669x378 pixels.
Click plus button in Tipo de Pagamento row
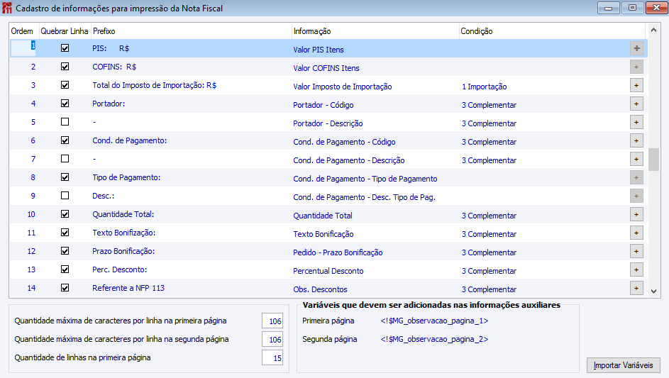point(636,177)
